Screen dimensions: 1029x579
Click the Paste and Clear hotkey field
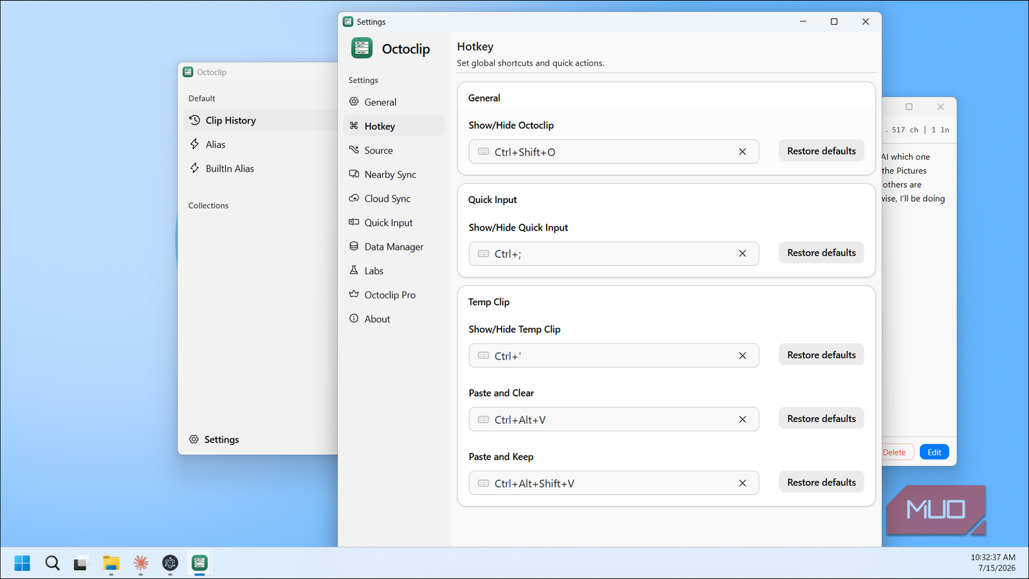click(x=613, y=419)
